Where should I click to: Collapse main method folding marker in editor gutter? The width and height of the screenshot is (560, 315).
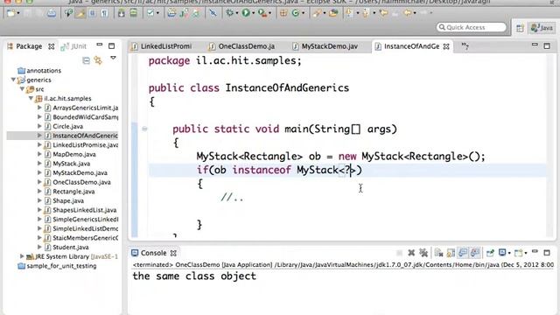(x=144, y=129)
